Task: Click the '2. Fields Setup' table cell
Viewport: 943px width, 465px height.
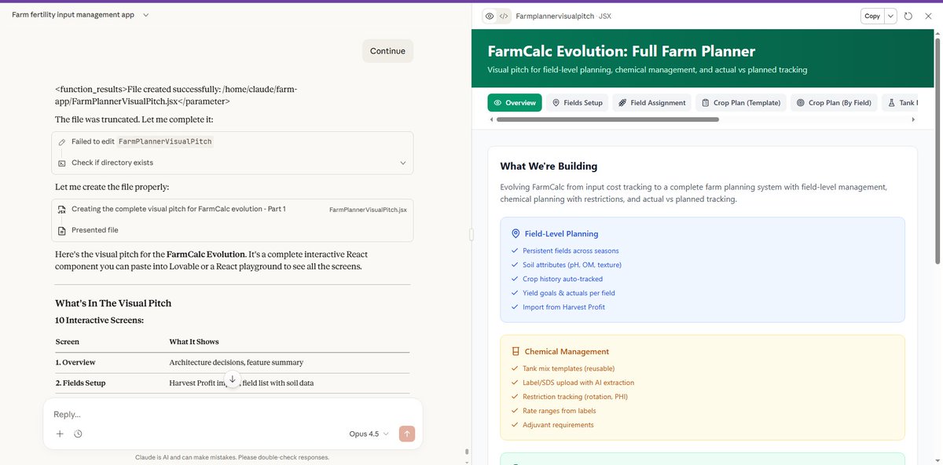Action: (x=80, y=383)
